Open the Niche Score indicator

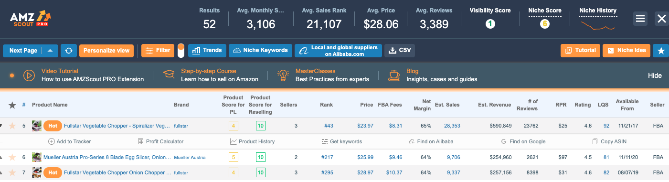pos(545,24)
